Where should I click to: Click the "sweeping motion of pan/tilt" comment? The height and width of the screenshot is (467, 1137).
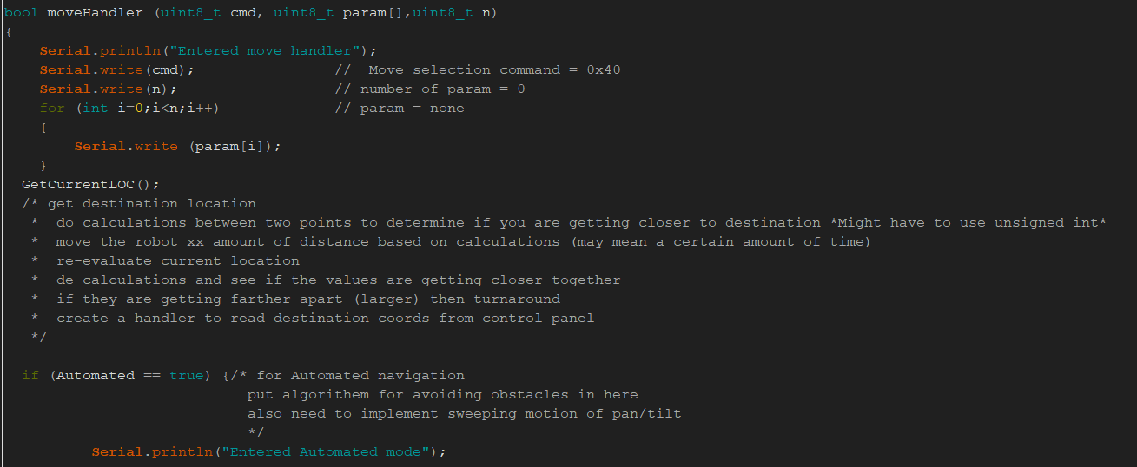point(565,413)
